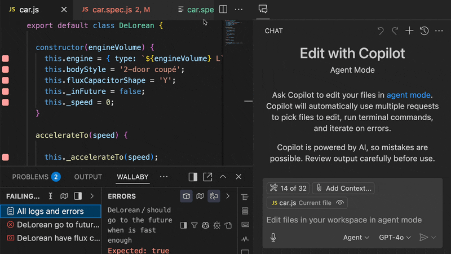Start a new chat with plus icon
Image resolution: width=451 pixels, height=254 pixels.
(409, 31)
